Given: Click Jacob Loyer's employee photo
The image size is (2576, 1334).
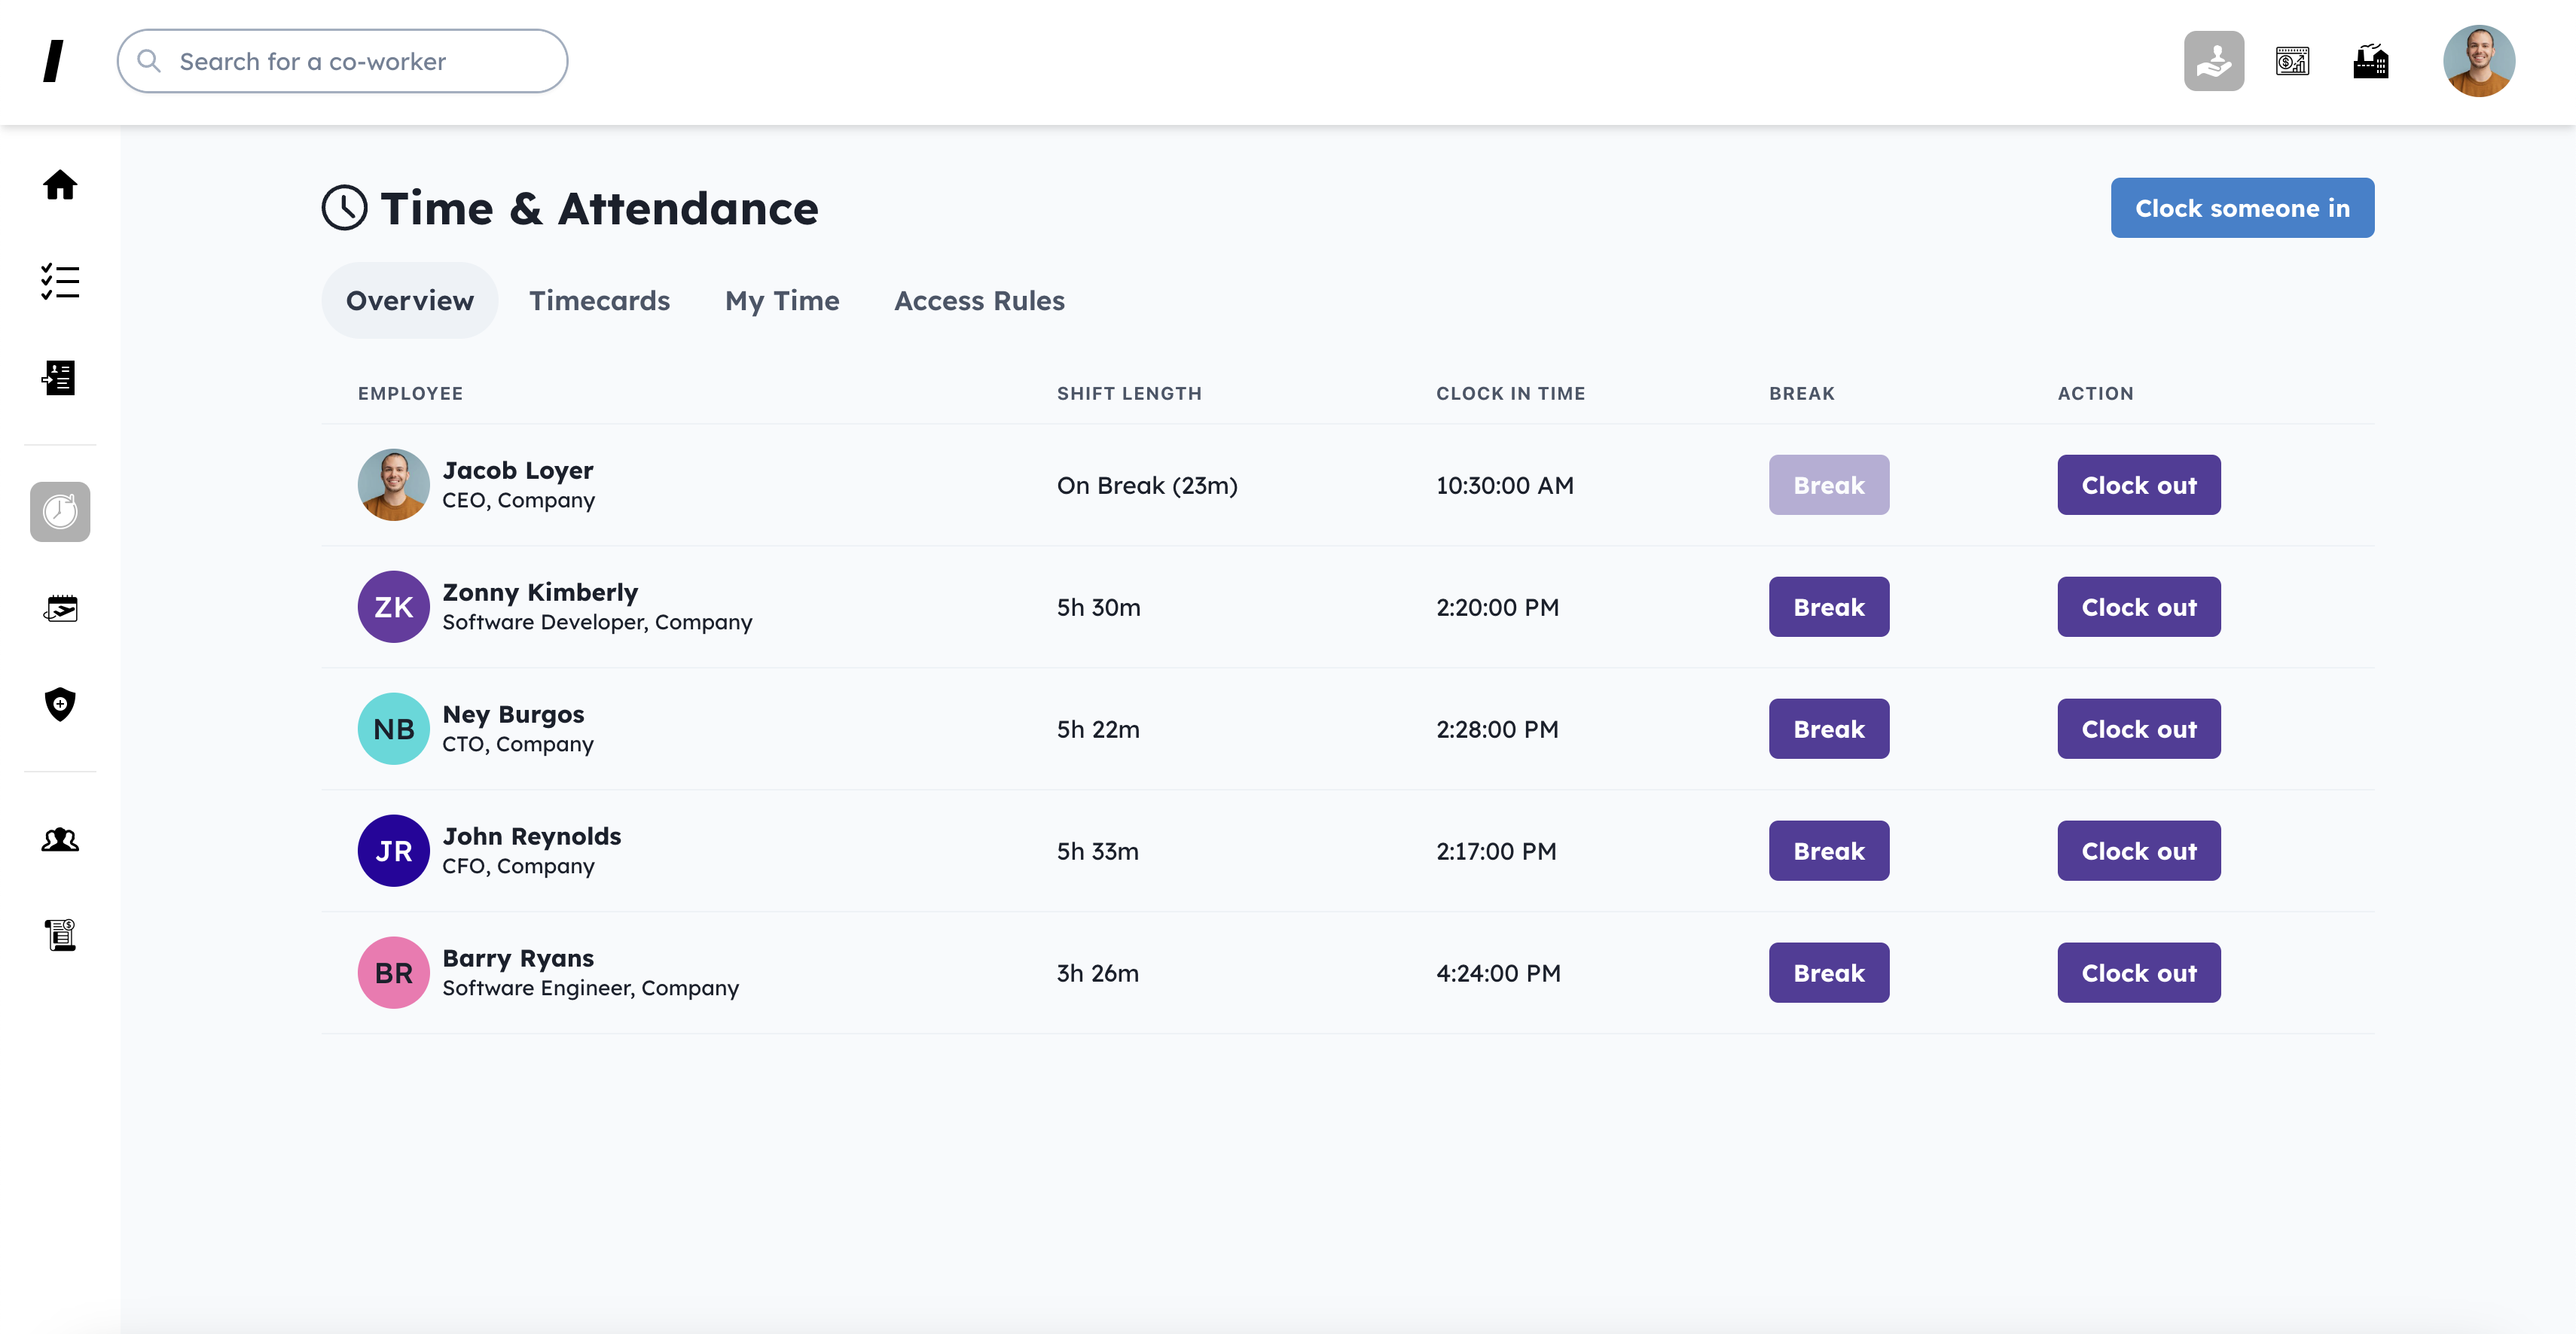Looking at the screenshot, I should [x=393, y=485].
